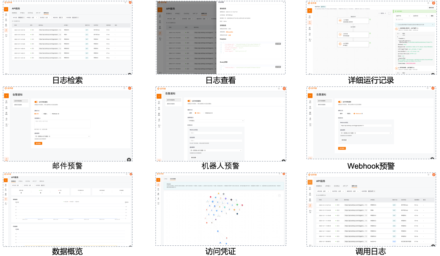Viewport: 440px width, 256px height.
Task: Click 保存通知 button in 邮件预警 panel
Action: [38, 143]
